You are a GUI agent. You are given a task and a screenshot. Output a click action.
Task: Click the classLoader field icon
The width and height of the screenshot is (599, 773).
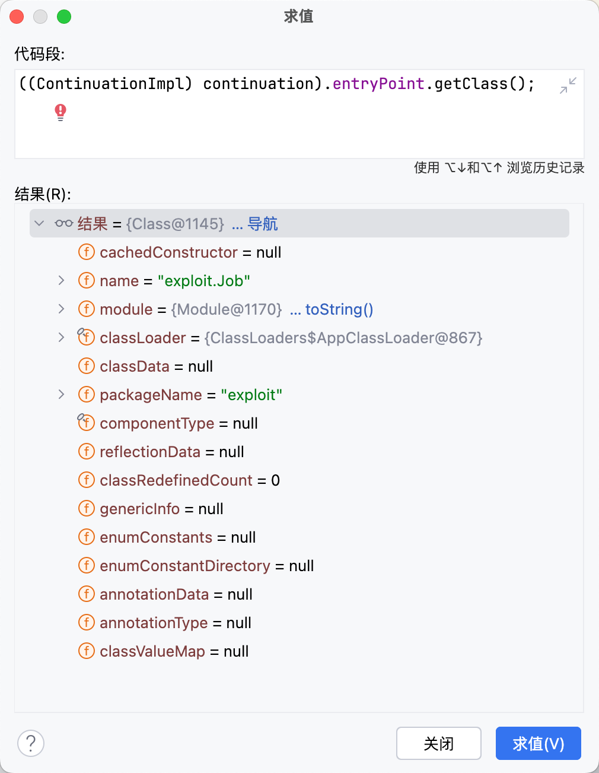87,338
